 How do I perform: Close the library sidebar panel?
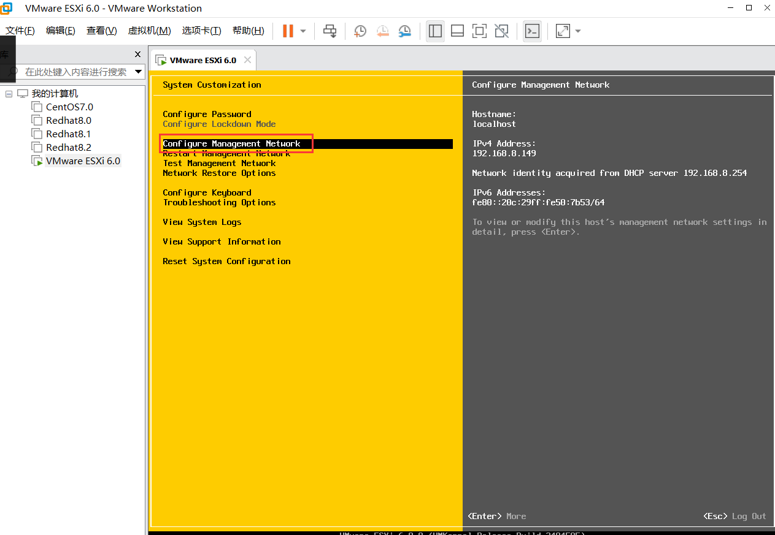point(137,55)
